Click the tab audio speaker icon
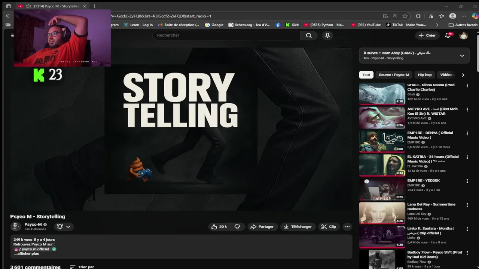 (x=28, y=6)
